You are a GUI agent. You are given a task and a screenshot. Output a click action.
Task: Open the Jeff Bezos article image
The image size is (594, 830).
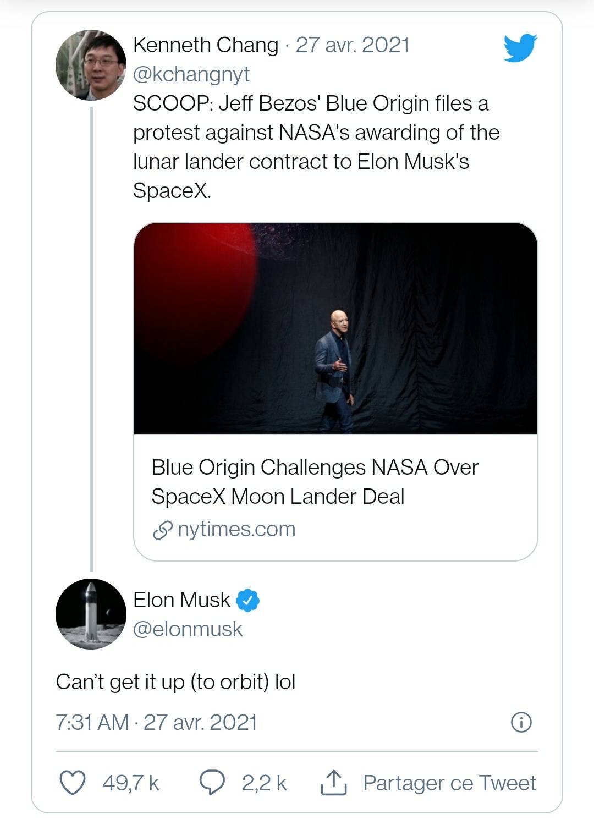coord(335,328)
